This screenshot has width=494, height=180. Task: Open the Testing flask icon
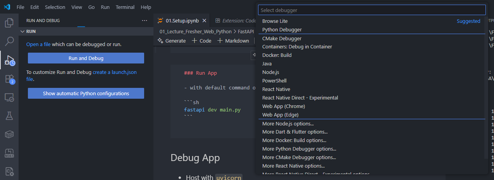tap(9, 116)
